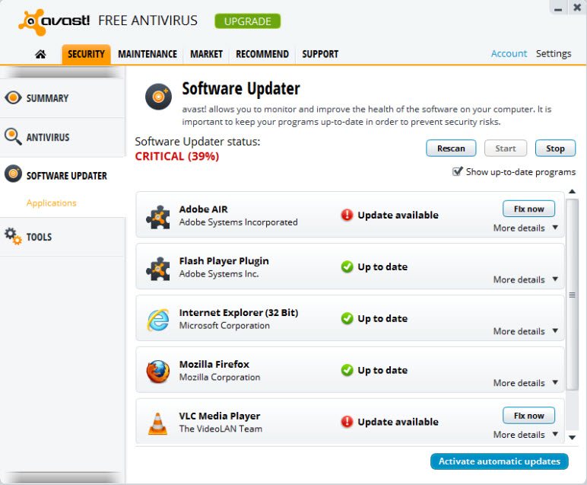Click Fix now for VLC Media Player

coord(528,416)
